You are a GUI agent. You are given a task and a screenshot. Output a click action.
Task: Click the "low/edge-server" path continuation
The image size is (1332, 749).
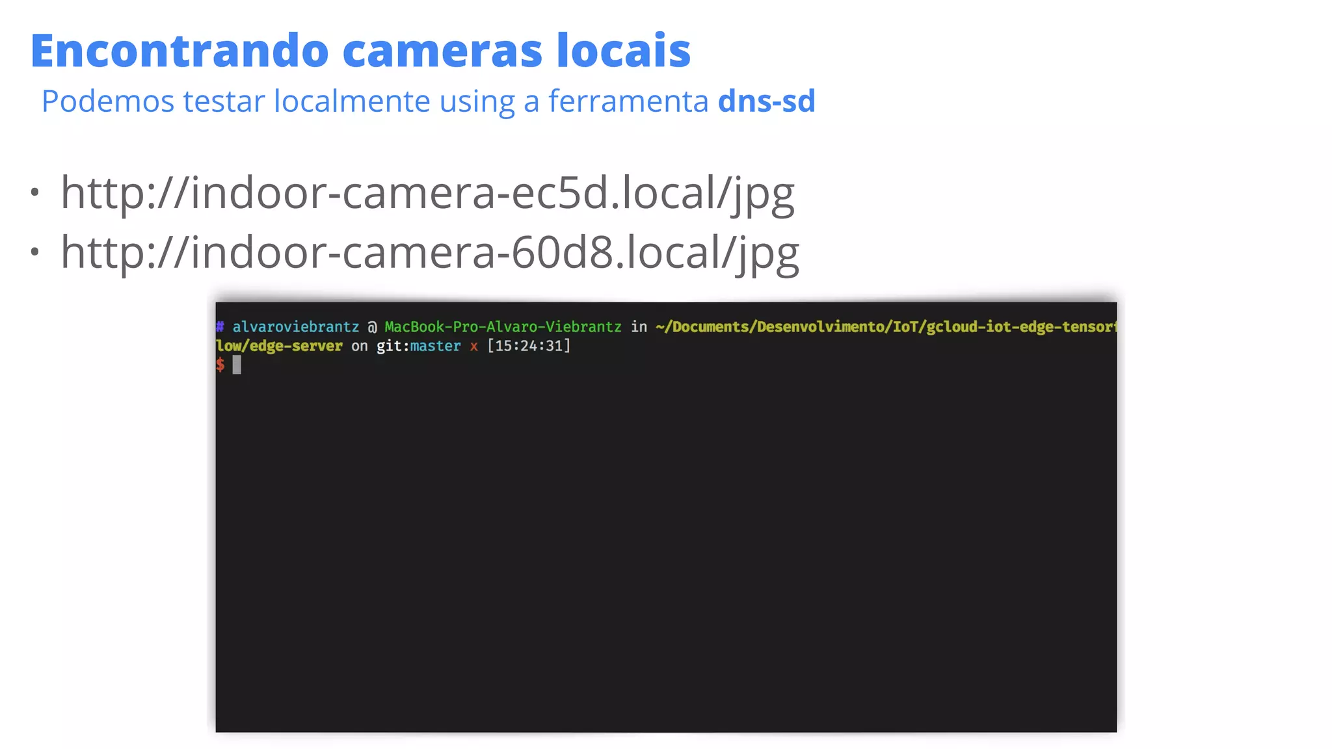[x=279, y=346]
